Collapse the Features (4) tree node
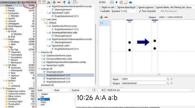Viewport: 195px width, 108px height. click(39, 52)
